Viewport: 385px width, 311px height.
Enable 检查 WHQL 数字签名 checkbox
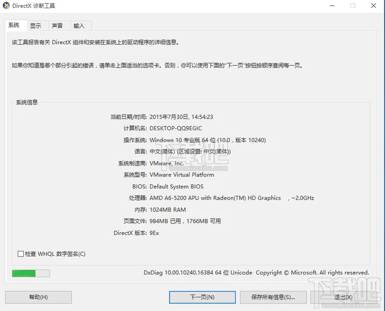click(20, 254)
